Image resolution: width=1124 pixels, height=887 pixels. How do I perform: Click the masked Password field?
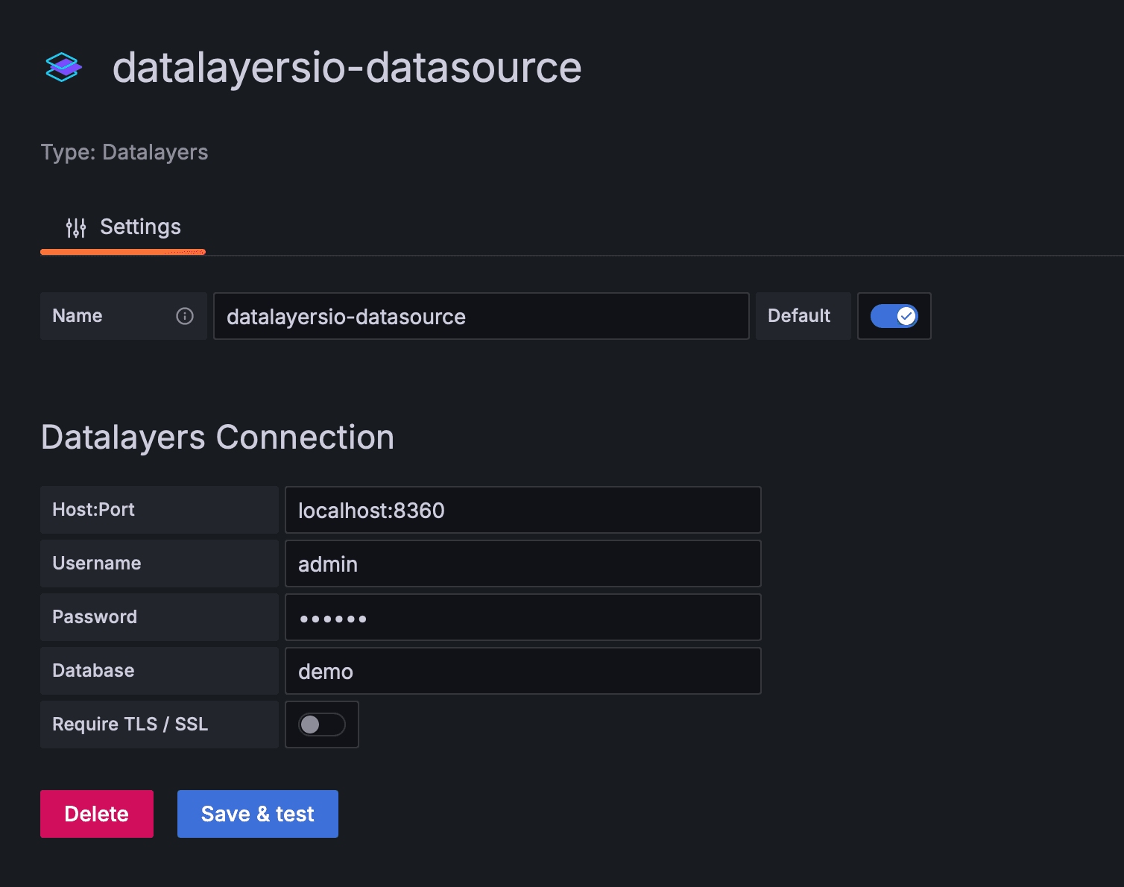coord(522,617)
